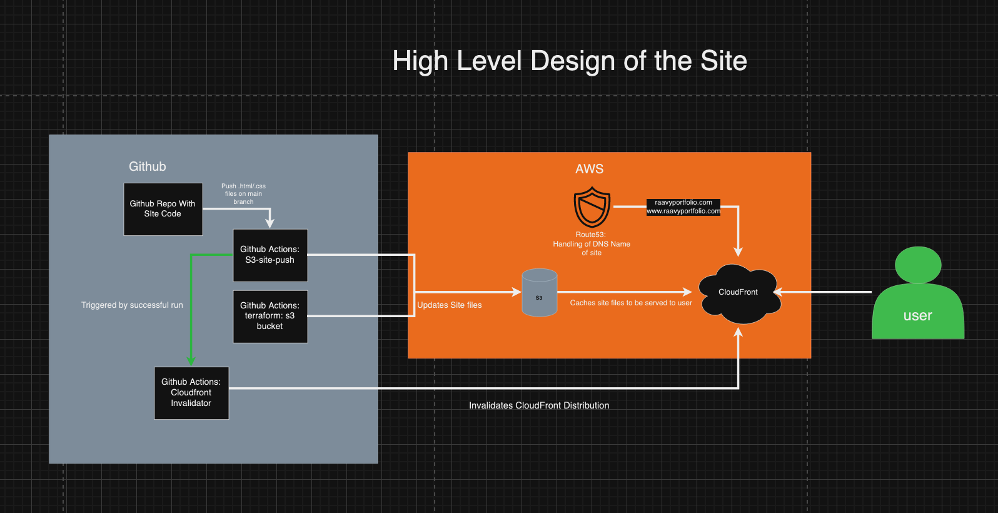Select the Cloudfront Invalidator action box
Viewport: 998px width, 513px height.
(191, 393)
